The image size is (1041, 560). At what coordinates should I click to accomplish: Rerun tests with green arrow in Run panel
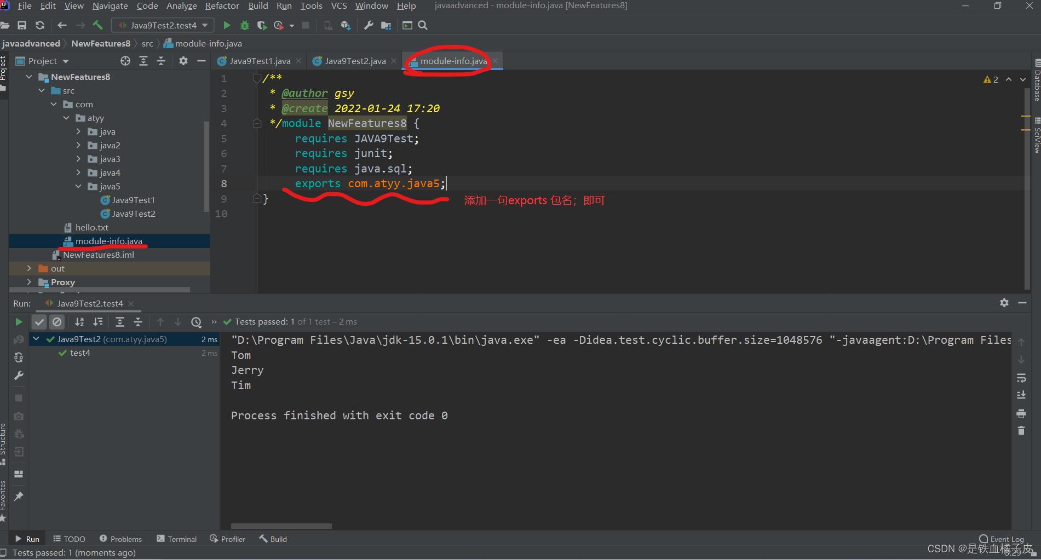[19, 322]
